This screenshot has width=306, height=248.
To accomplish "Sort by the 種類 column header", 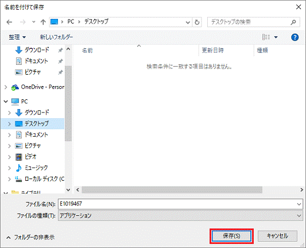I will 262,51.
